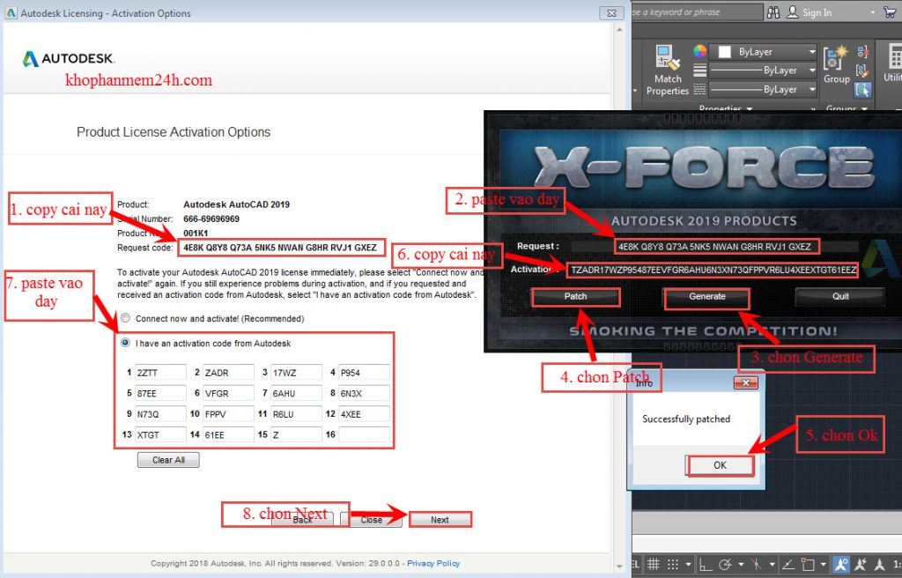The height and width of the screenshot is (578, 902).
Task: Click Next in the licensing dialog
Action: (440, 520)
